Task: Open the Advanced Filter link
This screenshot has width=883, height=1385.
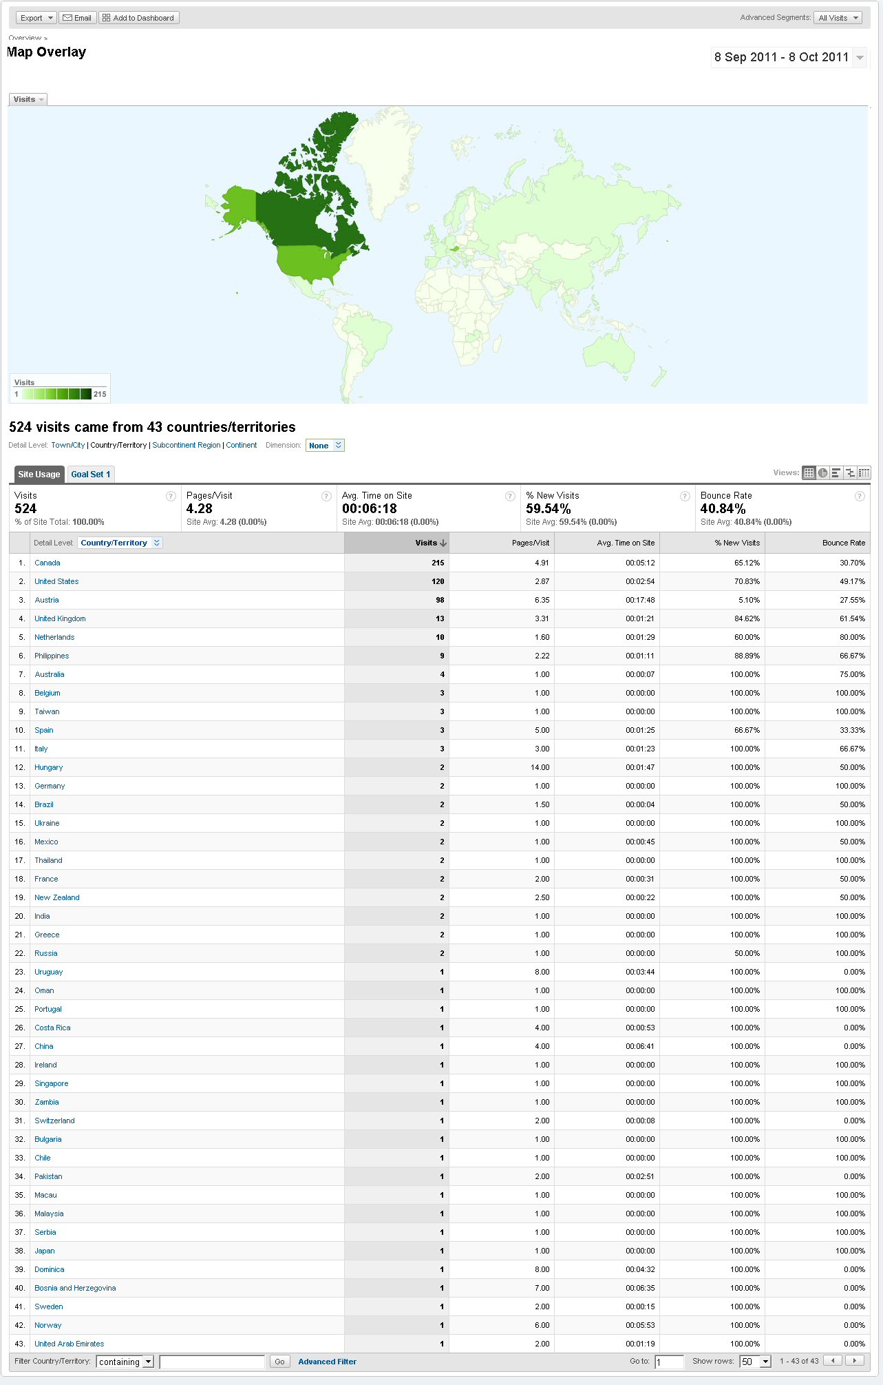Action: point(327,1362)
